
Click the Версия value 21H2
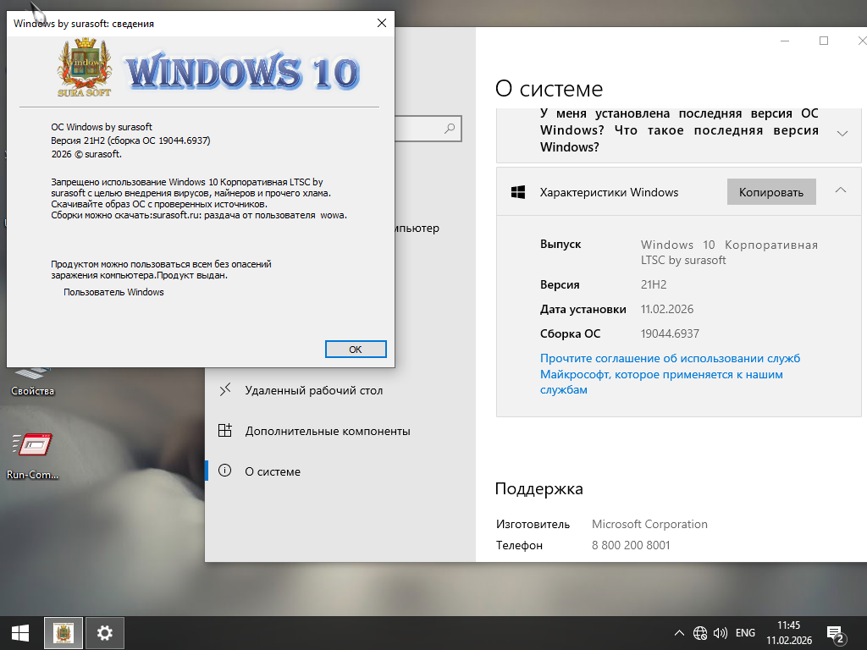[x=654, y=284]
